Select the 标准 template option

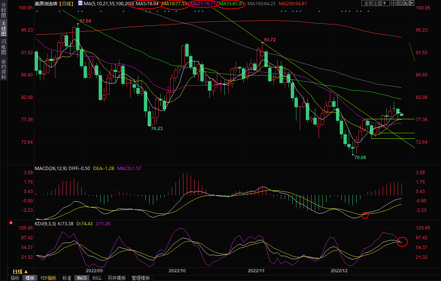pyautogui.click(x=67, y=278)
